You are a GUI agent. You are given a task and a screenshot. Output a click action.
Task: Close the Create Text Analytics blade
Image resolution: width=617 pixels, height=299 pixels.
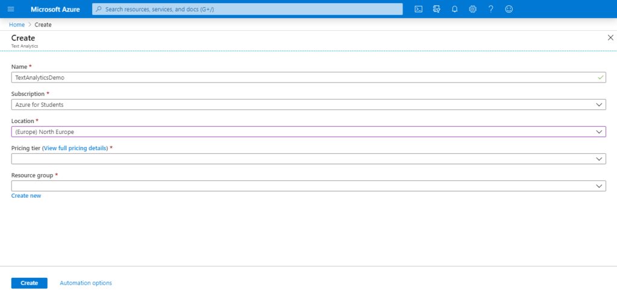[610, 37]
